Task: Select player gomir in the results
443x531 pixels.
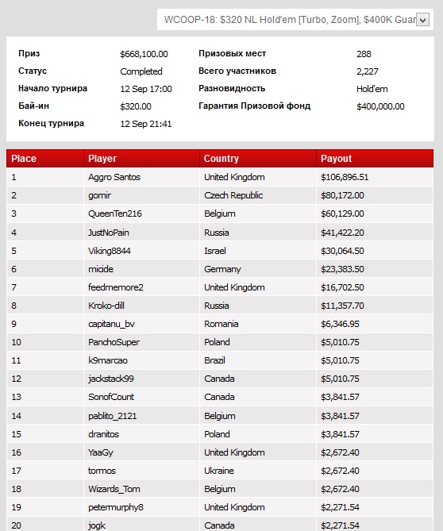Action: (99, 195)
